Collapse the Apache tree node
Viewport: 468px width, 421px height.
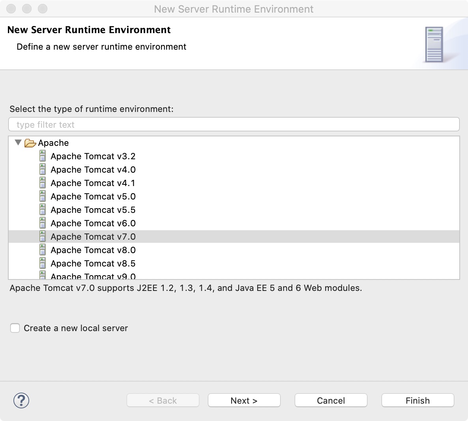(x=18, y=143)
